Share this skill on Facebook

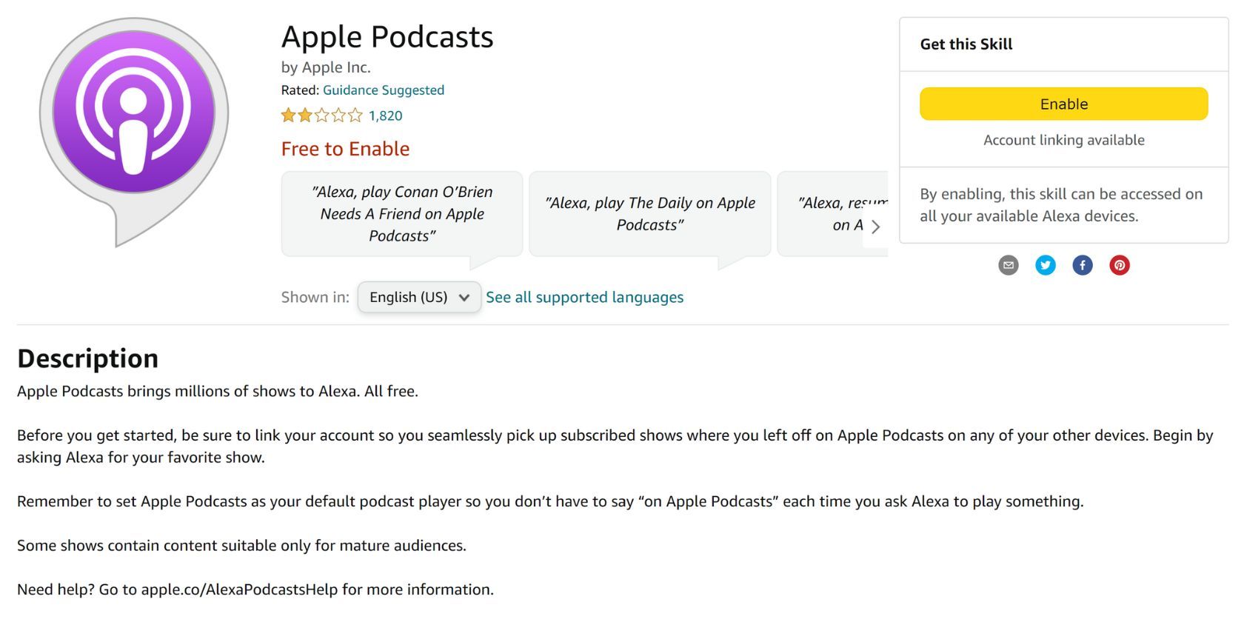pyautogui.click(x=1082, y=265)
